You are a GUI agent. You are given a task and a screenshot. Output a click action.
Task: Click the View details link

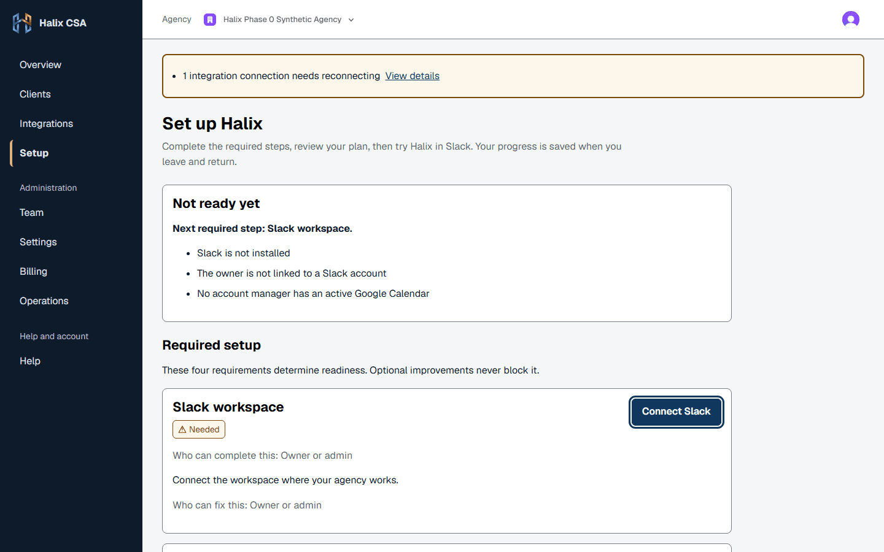412,75
